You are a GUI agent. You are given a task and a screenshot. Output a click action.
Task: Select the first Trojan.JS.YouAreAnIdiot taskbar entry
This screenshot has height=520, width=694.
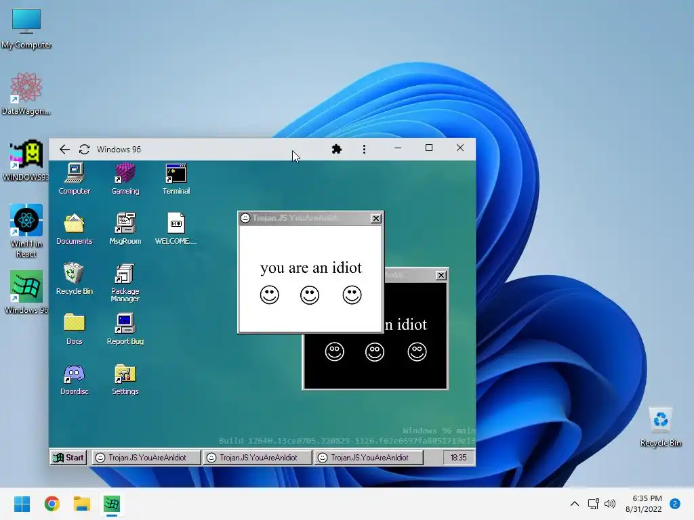point(146,458)
